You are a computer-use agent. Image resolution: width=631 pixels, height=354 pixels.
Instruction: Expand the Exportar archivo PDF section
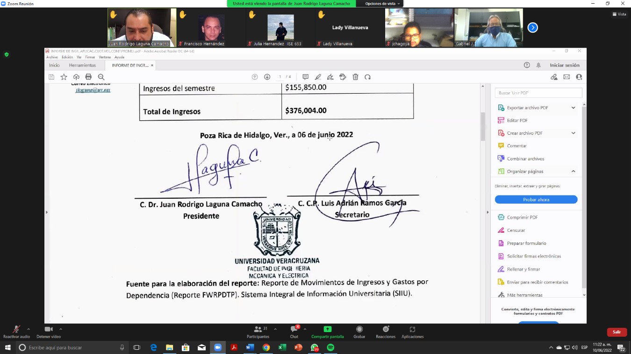[573, 108]
